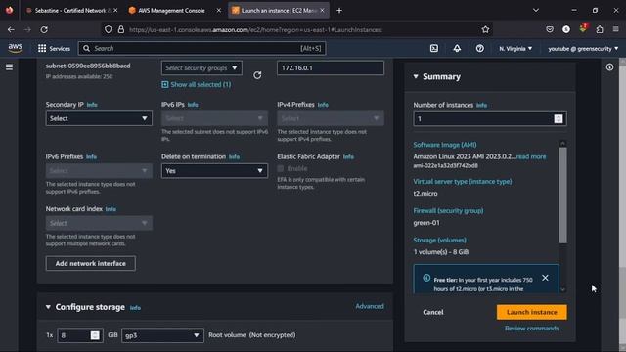
Task: Open a new browser tab
Action: coord(339,11)
